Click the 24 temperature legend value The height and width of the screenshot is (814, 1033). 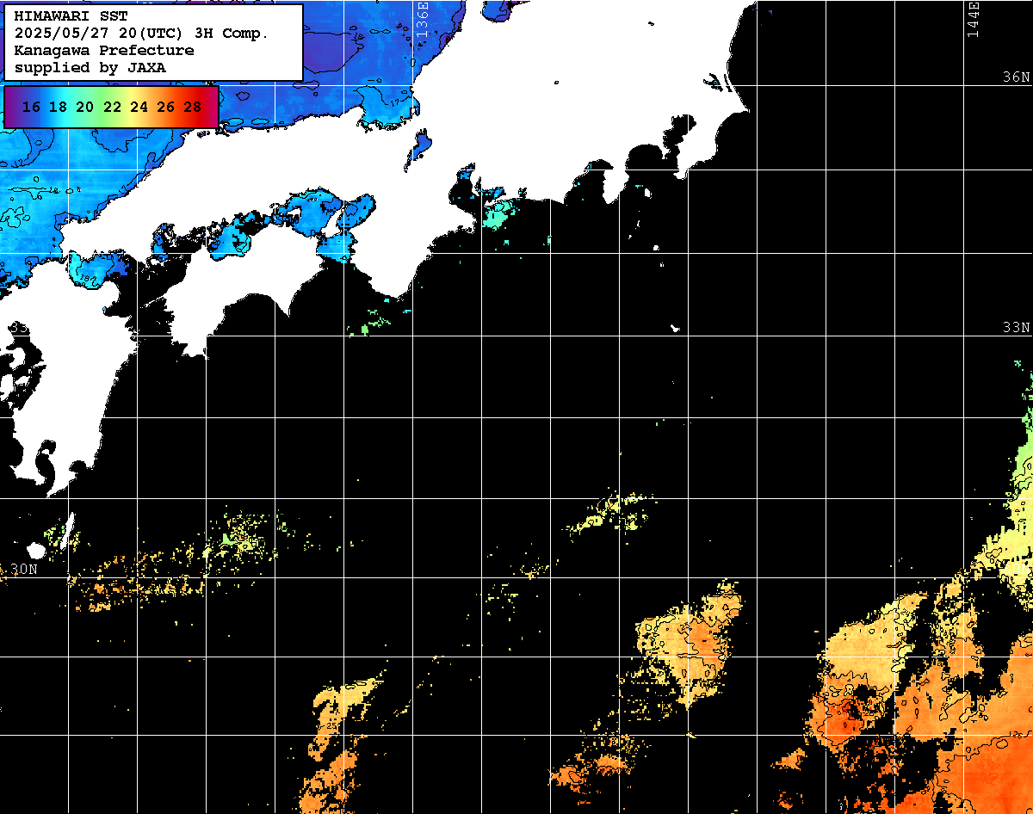(139, 107)
